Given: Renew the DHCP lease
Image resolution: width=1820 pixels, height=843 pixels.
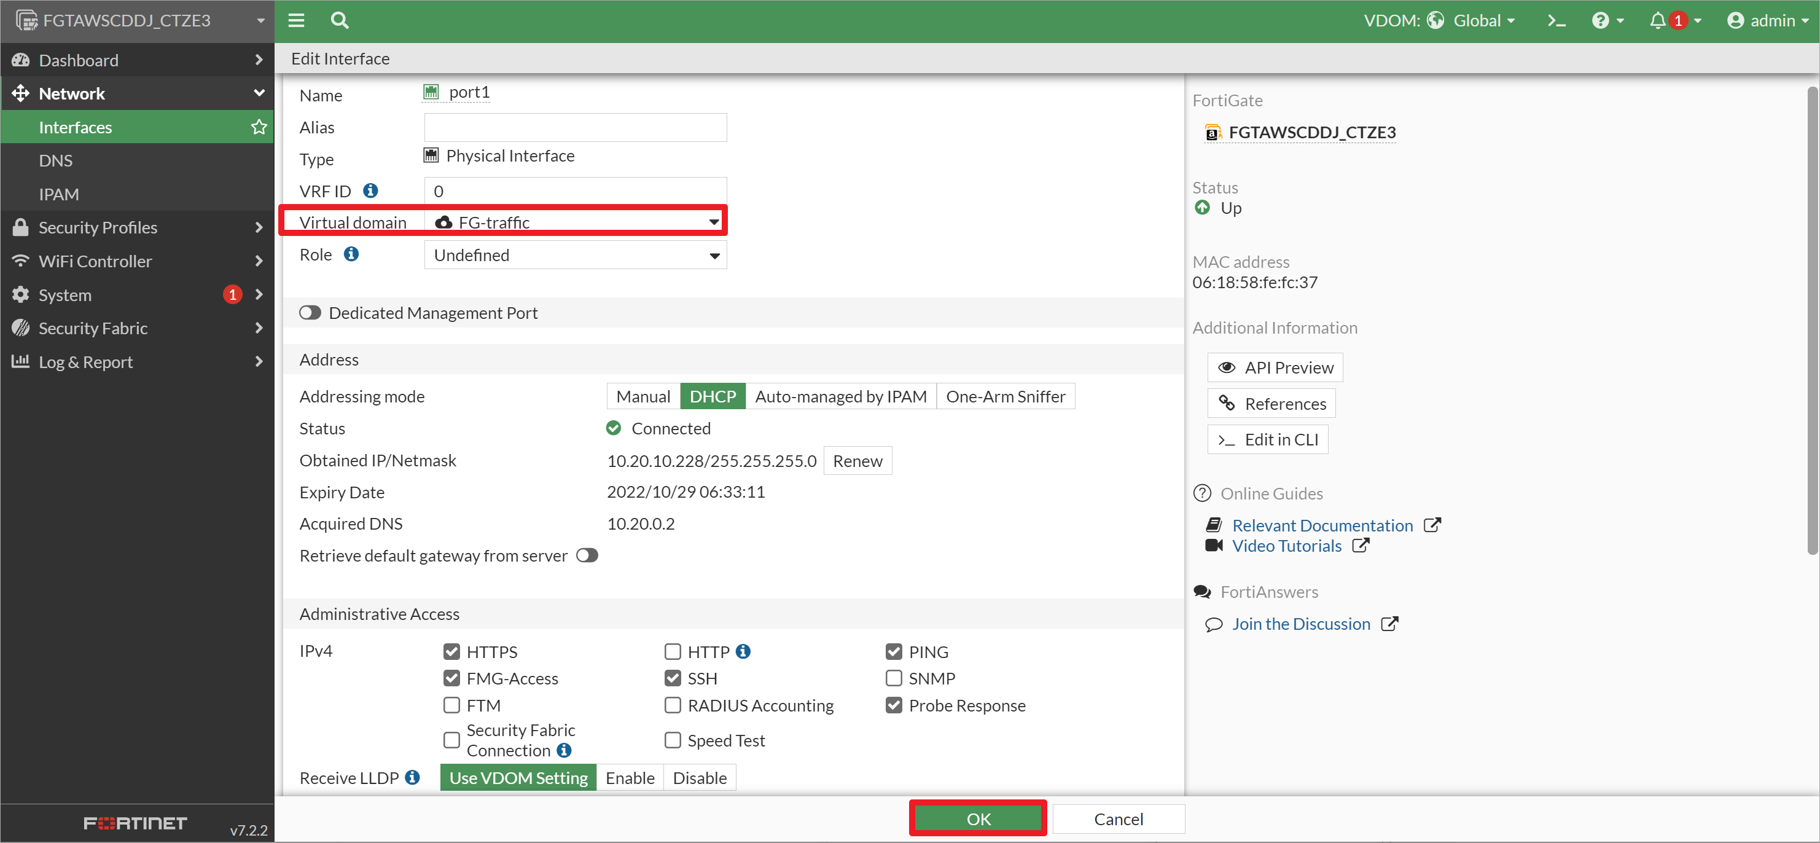Looking at the screenshot, I should click(x=857, y=461).
